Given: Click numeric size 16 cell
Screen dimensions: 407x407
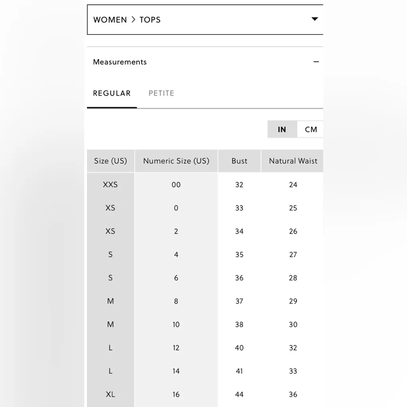Looking at the screenshot, I should pyautogui.click(x=176, y=394).
